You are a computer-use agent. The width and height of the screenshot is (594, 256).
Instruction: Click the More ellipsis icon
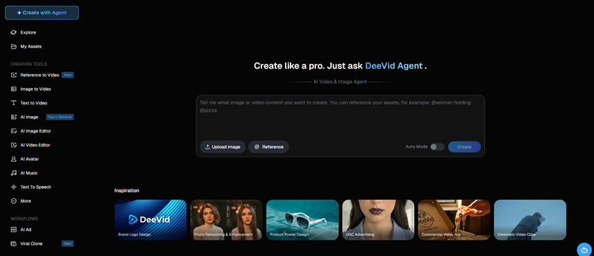14,201
